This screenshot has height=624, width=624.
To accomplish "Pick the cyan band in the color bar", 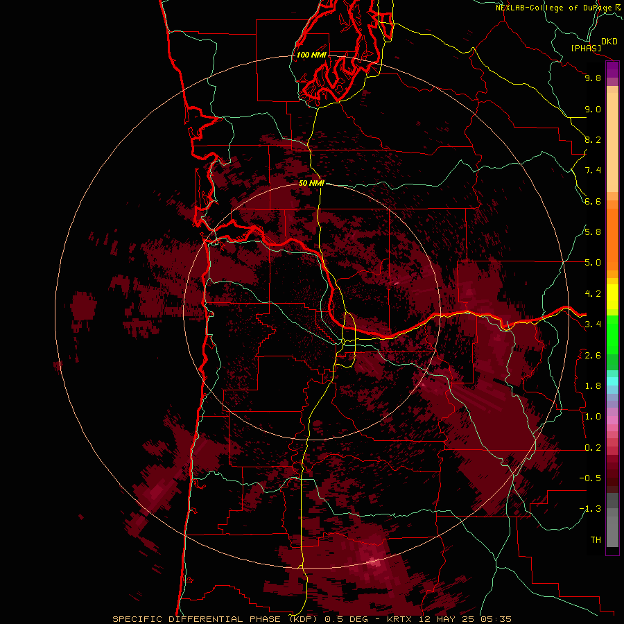I will tap(612, 381).
